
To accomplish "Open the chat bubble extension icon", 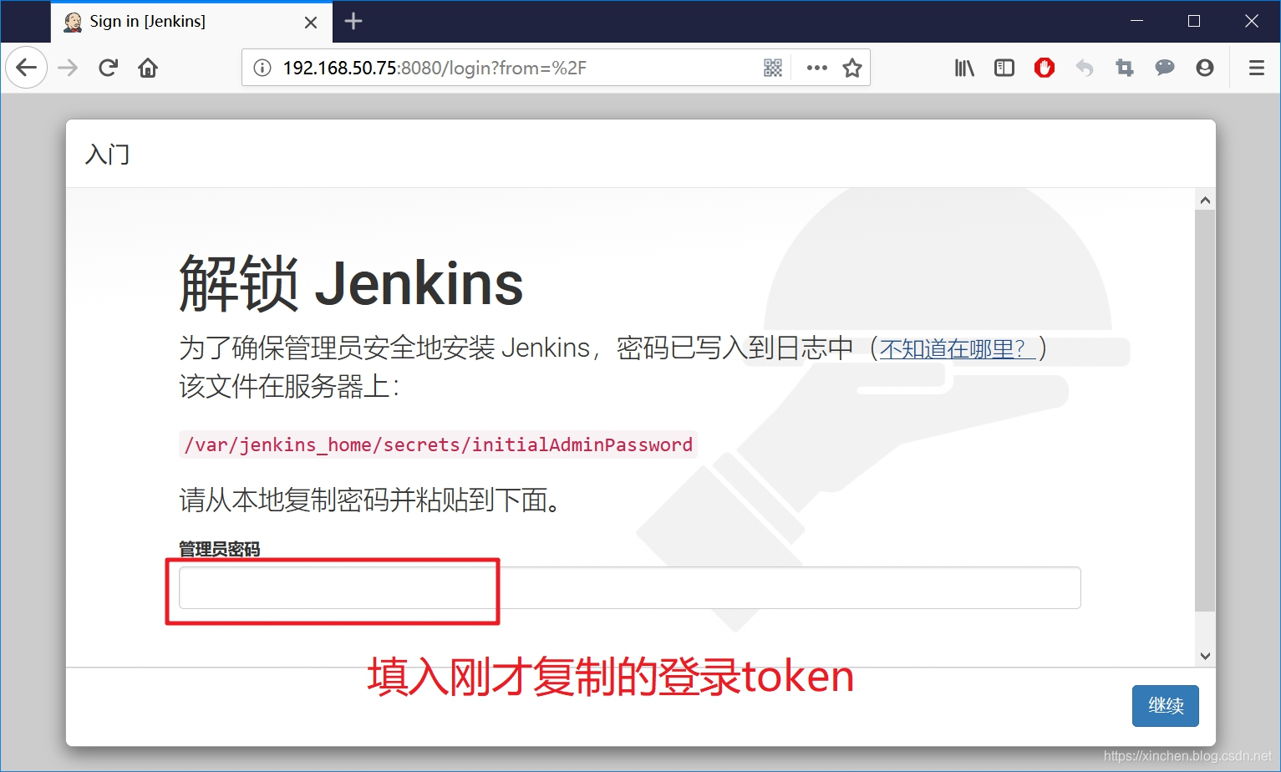I will pyautogui.click(x=1165, y=68).
